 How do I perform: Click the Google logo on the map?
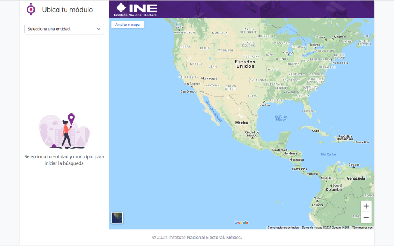click(x=241, y=223)
